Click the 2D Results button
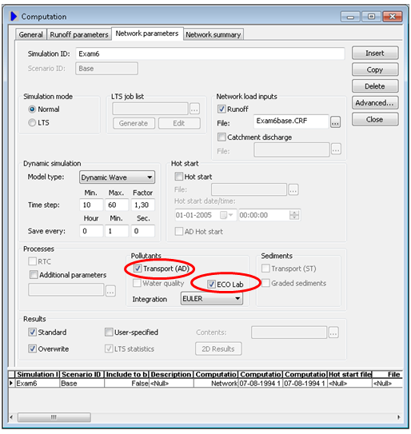 coord(218,348)
